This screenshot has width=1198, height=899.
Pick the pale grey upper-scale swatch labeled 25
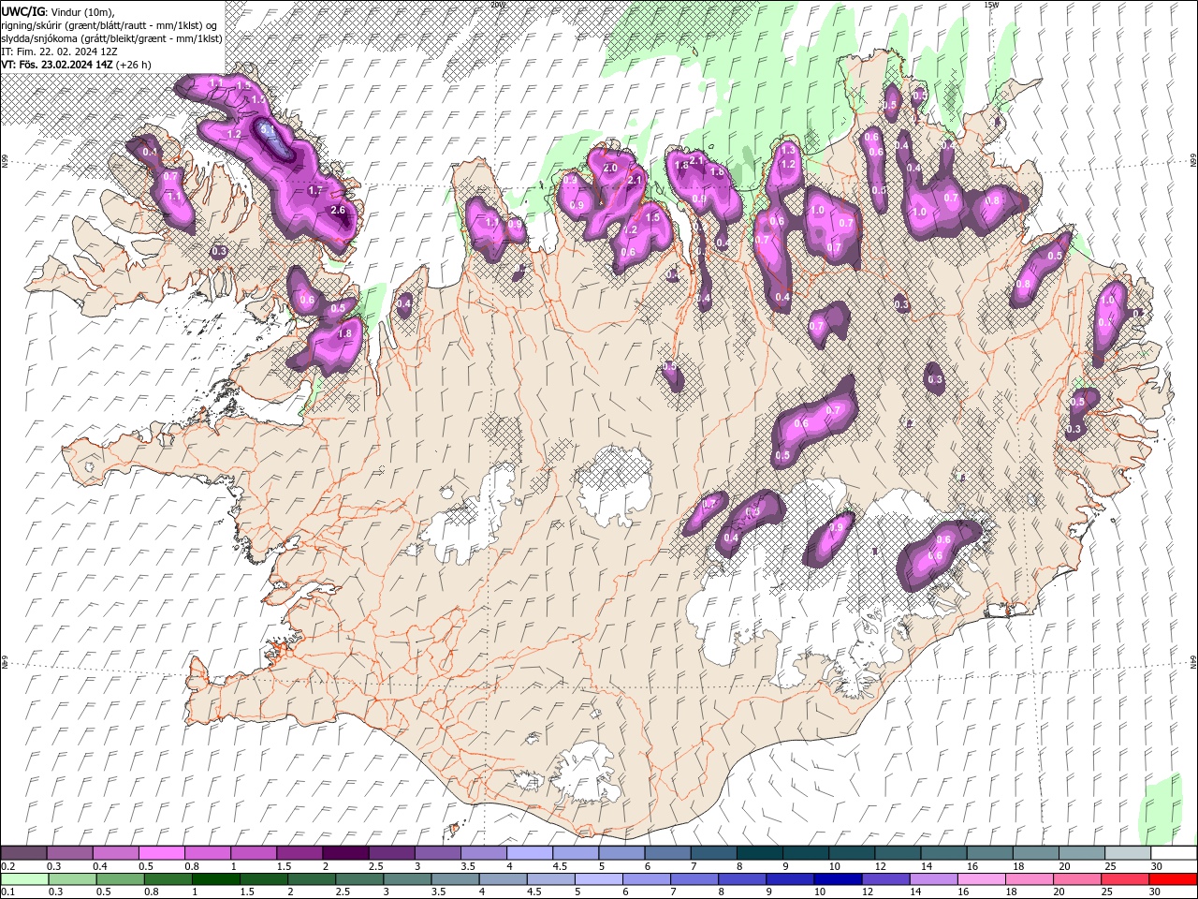coord(1129,853)
